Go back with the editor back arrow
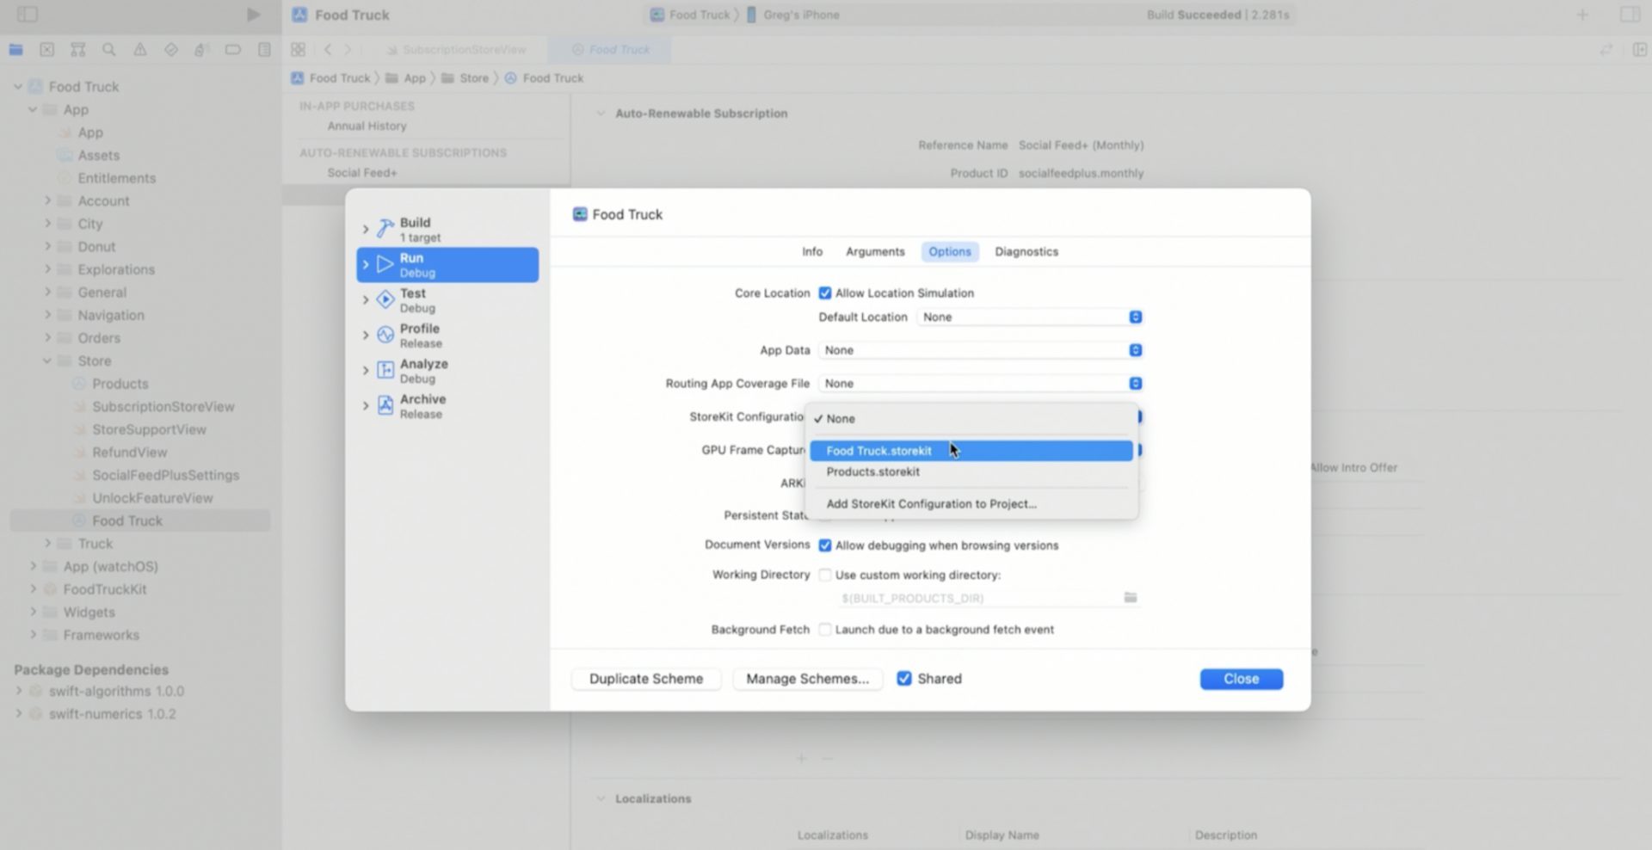Viewport: 1652px width, 850px height. [x=328, y=50]
